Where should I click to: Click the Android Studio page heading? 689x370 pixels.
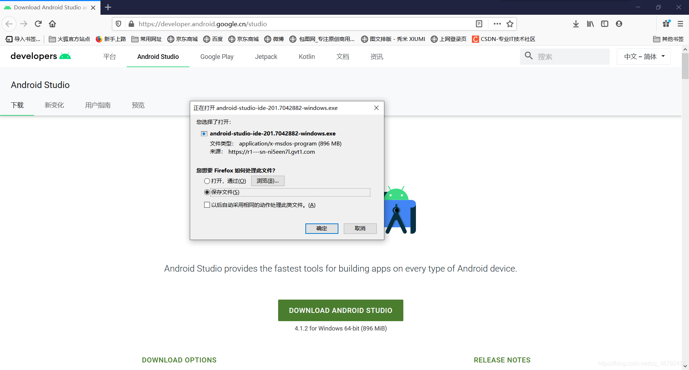pyautogui.click(x=40, y=85)
